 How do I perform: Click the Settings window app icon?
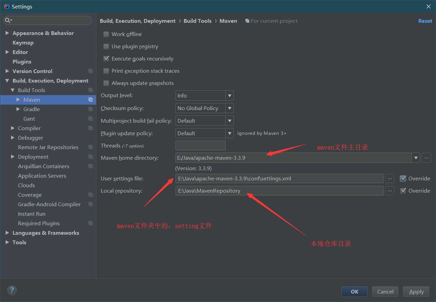(6, 6)
